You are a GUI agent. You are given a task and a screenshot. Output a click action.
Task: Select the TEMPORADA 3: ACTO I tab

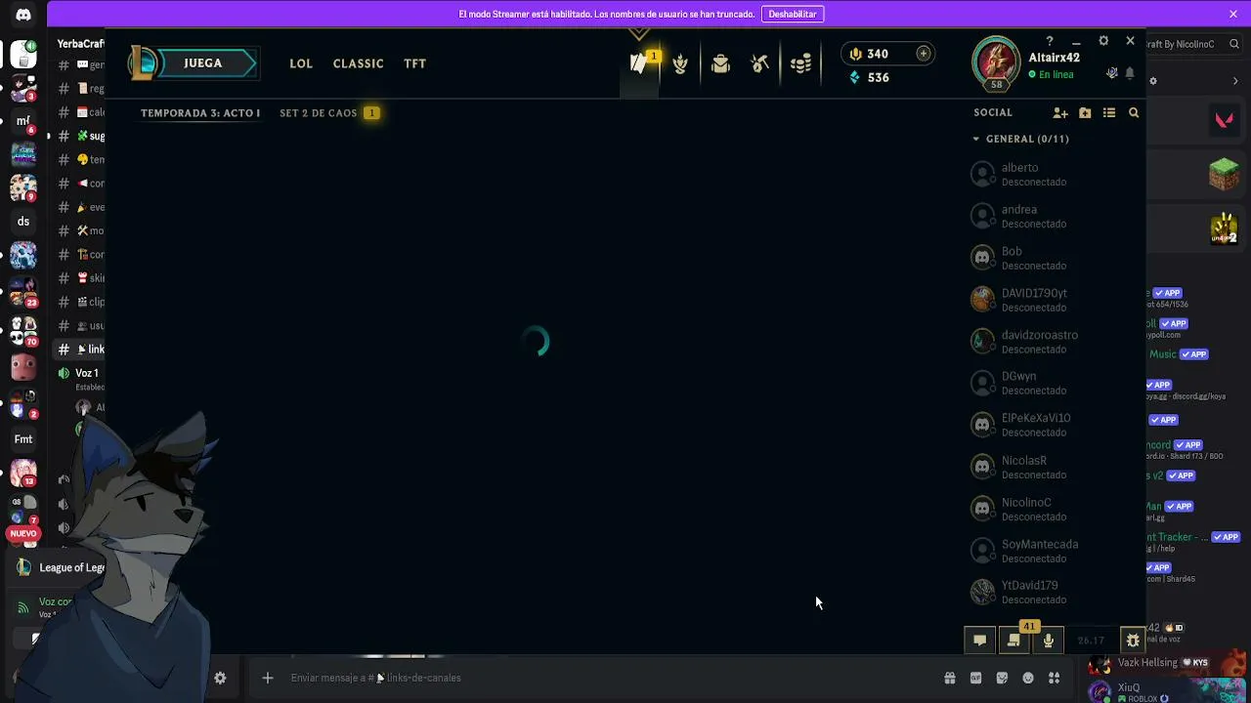200,113
